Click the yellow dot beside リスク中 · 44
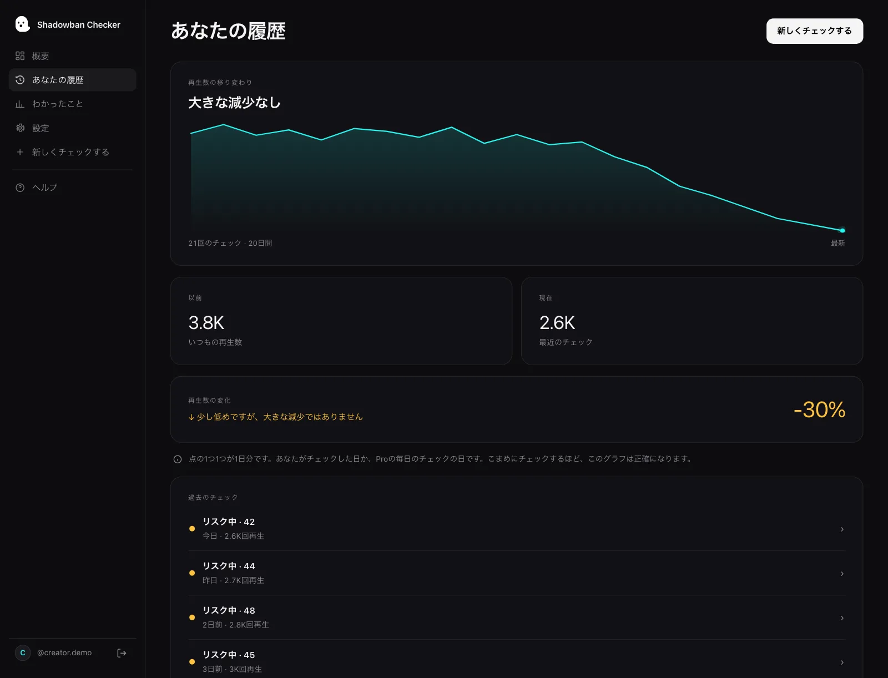This screenshot has width=888, height=678. click(x=192, y=573)
